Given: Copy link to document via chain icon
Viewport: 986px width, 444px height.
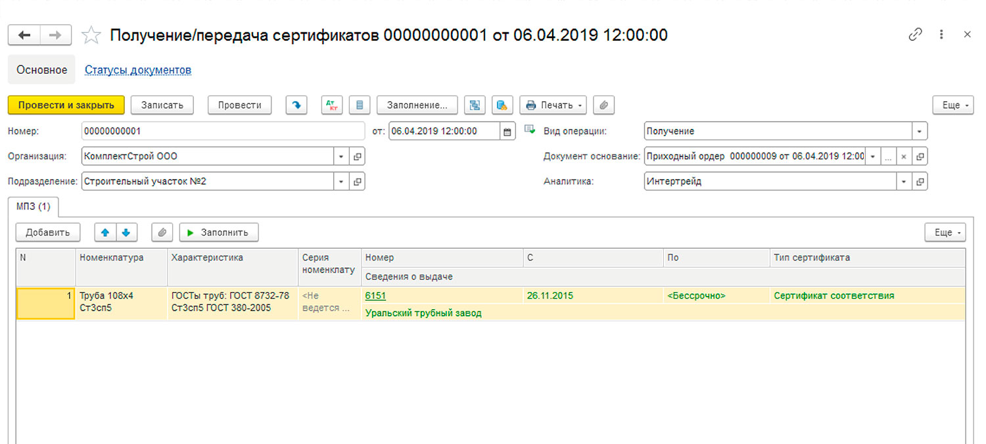Looking at the screenshot, I should click(915, 35).
